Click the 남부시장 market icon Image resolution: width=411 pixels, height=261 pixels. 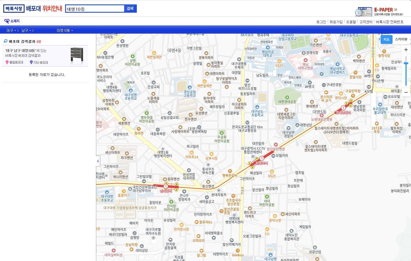point(211,154)
